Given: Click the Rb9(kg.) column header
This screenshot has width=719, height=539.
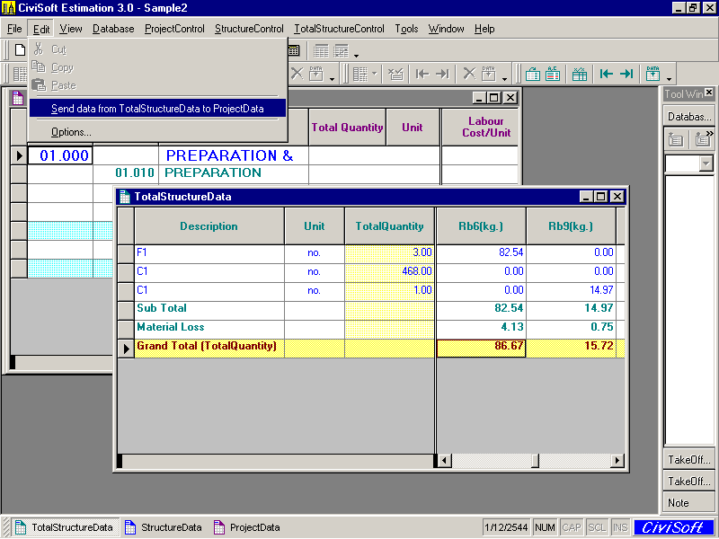Looking at the screenshot, I should pyautogui.click(x=571, y=226).
